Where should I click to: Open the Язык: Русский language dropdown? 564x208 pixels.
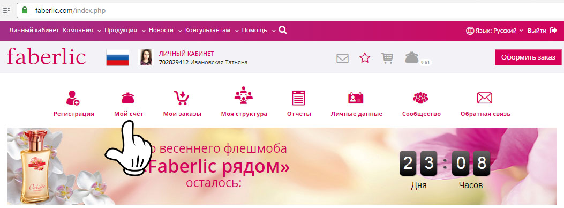click(499, 31)
